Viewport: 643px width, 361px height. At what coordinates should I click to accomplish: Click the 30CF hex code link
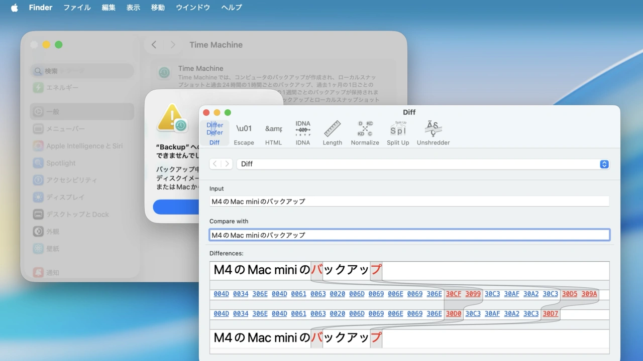tap(454, 294)
